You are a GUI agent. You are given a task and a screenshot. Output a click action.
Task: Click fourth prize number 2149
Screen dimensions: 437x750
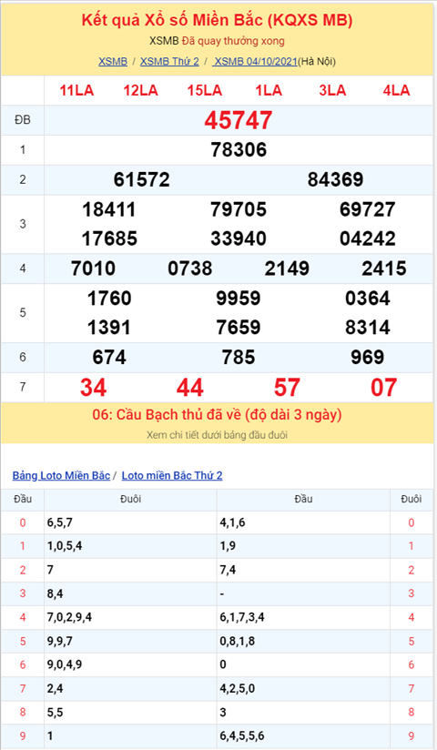click(x=287, y=269)
